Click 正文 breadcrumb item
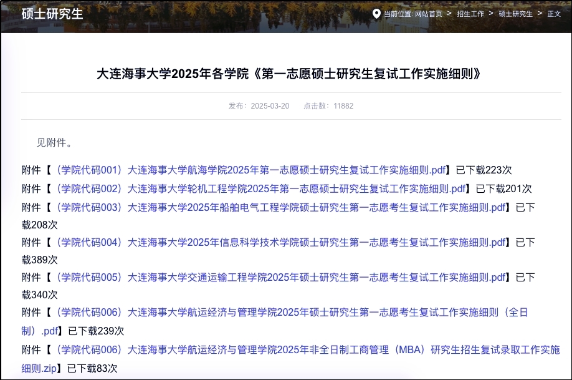The image size is (572, 380). pos(554,14)
